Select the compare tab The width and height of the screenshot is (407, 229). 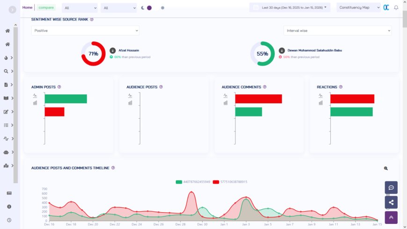(46, 7)
